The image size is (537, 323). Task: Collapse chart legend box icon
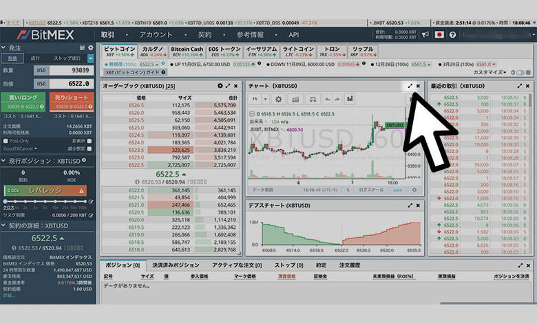(252, 114)
